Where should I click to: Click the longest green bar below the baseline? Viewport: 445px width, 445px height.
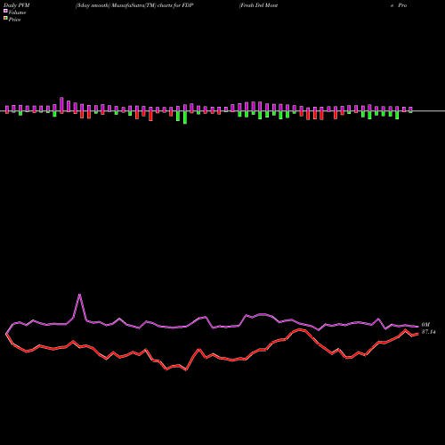[185, 117]
